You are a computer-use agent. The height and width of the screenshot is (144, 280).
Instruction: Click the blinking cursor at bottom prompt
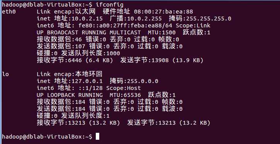coord(97,136)
